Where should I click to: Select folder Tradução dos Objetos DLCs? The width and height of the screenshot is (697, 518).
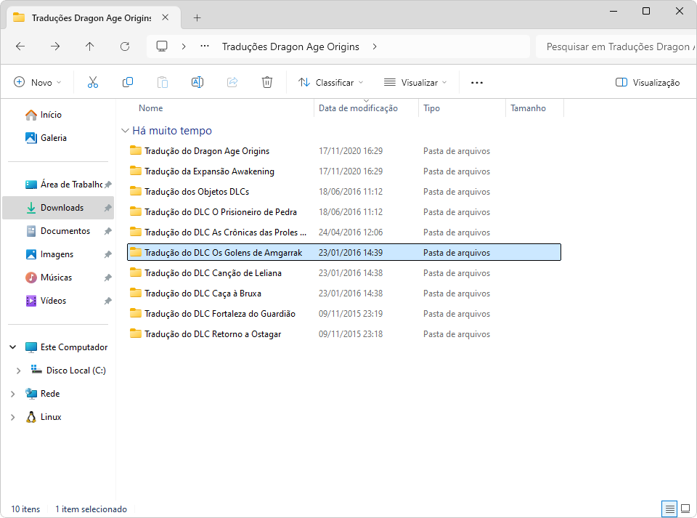pyautogui.click(x=344, y=192)
